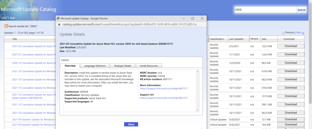Switch to the Overview tab
Screen dimensions: 312x129
[70, 66]
